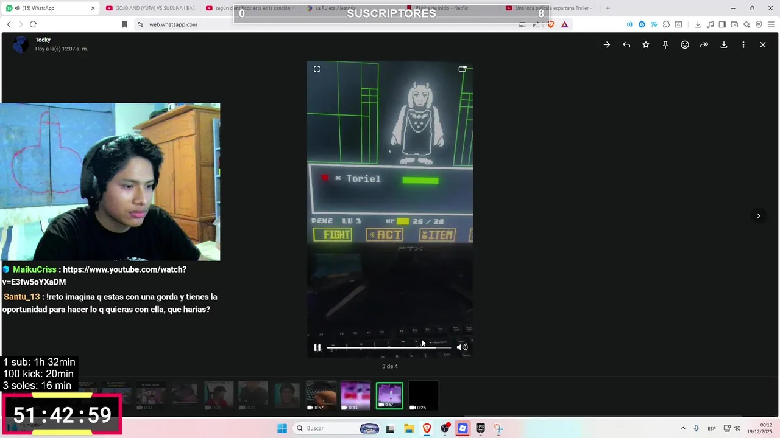780x438 pixels.
Task: Enter fullscreen from the video's top-left corner icon
Action: click(x=317, y=69)
